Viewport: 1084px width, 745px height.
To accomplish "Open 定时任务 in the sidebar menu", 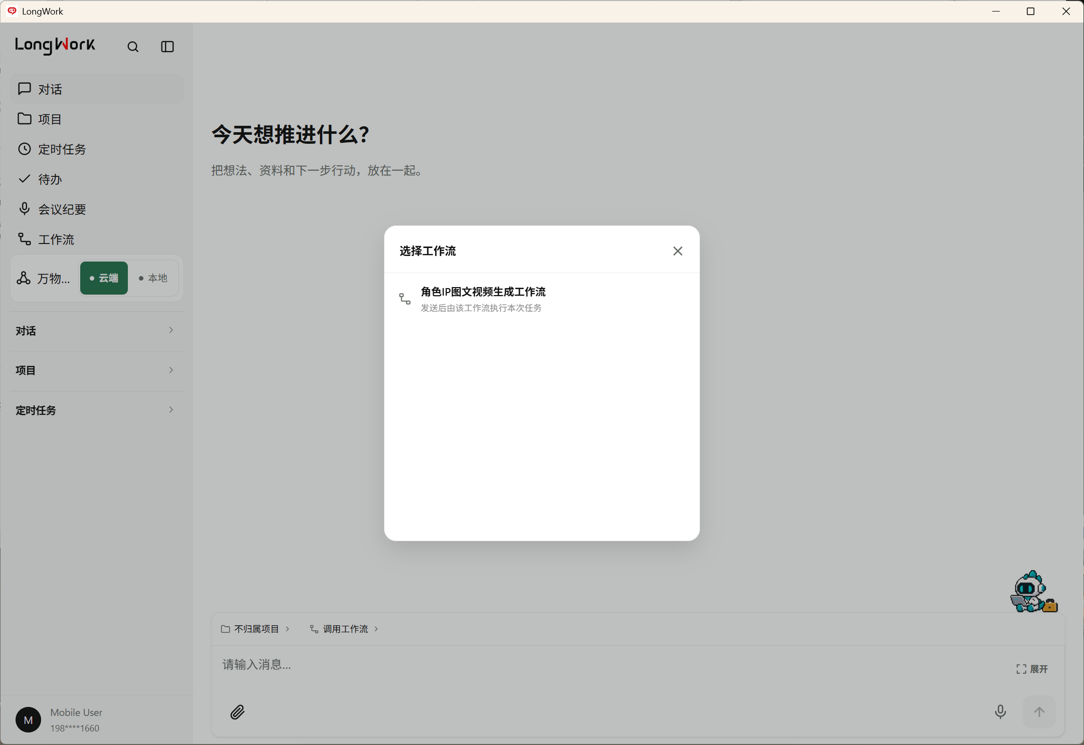I will click(96, 149).
